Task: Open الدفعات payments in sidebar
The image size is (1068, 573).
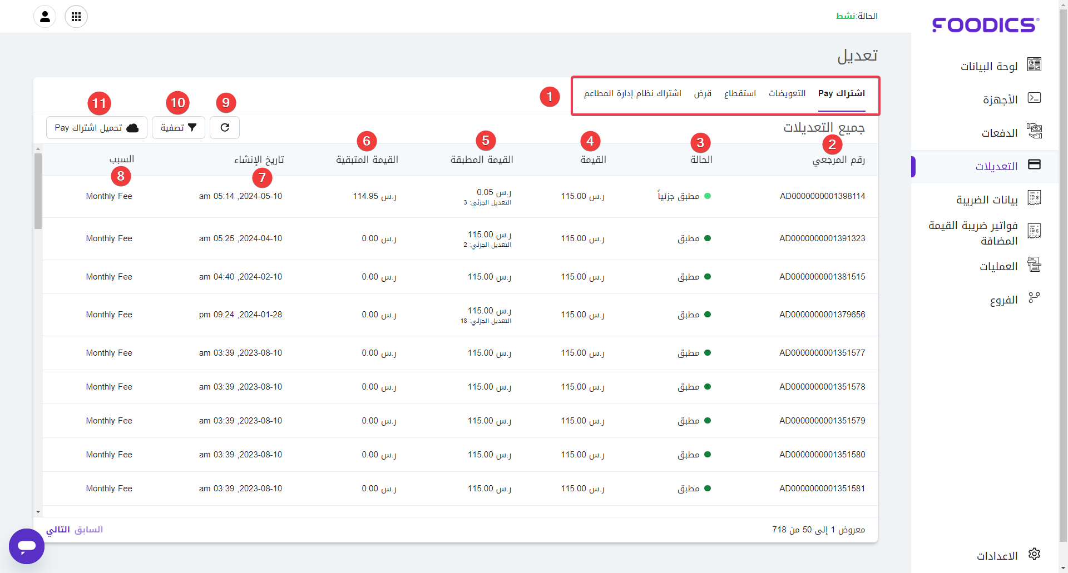Action: pos(999,133)
